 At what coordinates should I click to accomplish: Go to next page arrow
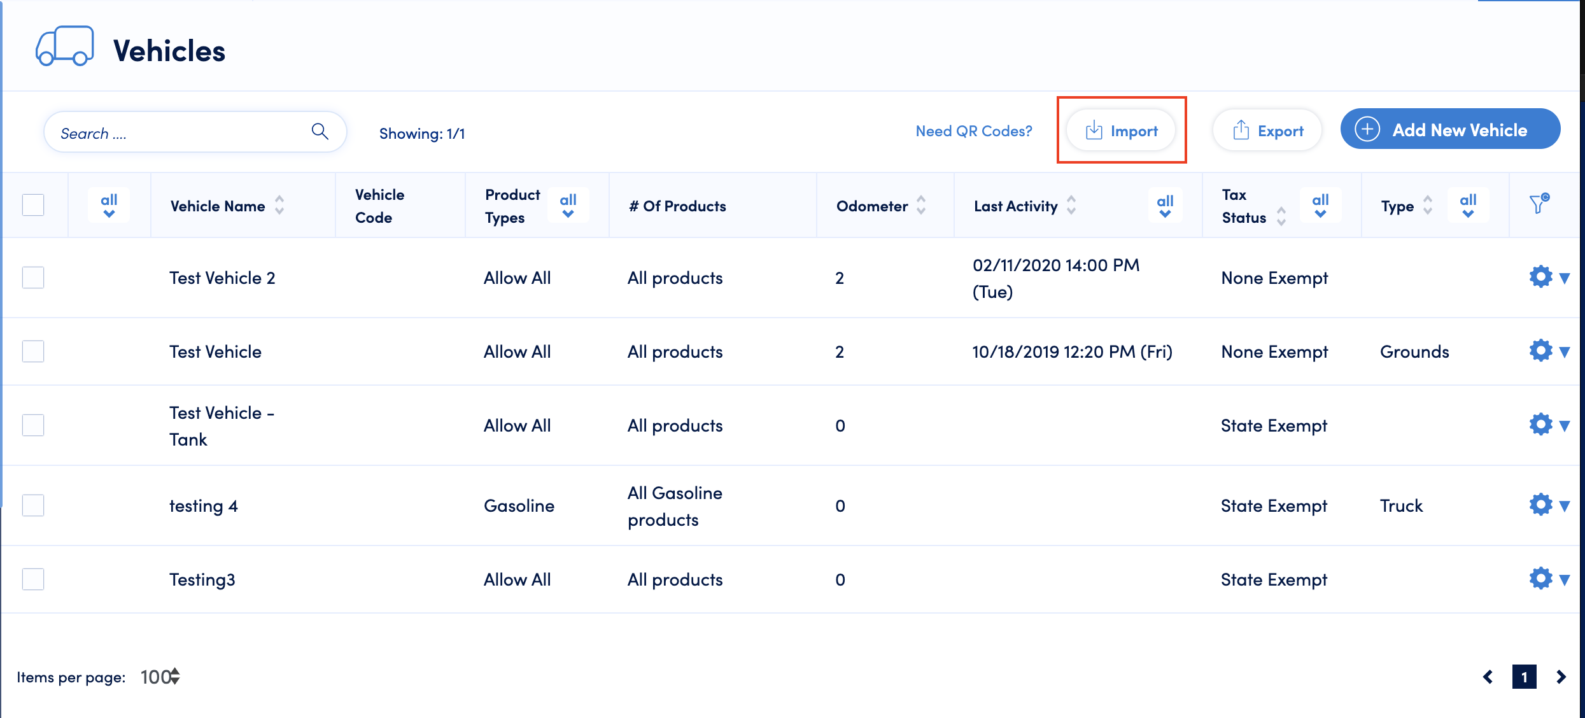[1561, 677]
